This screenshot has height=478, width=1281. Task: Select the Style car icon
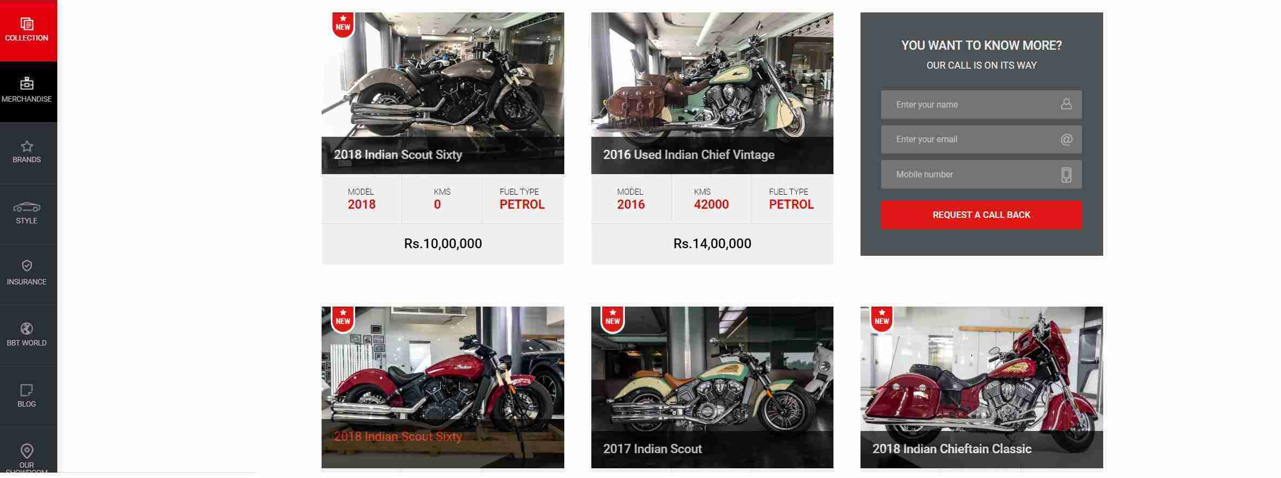click(x=27, y=207)
